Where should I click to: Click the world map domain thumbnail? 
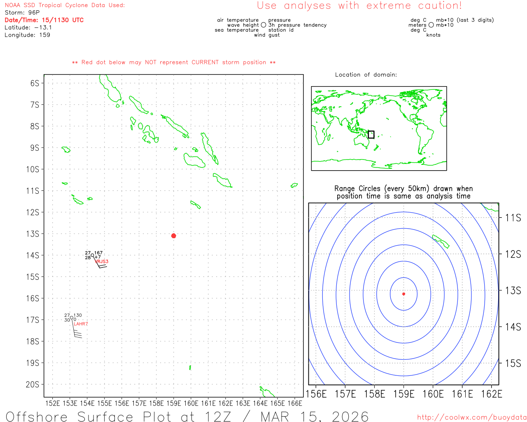tap(379, 129)
